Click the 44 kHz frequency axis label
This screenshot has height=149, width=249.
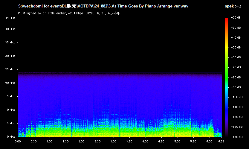pos(10,18)
